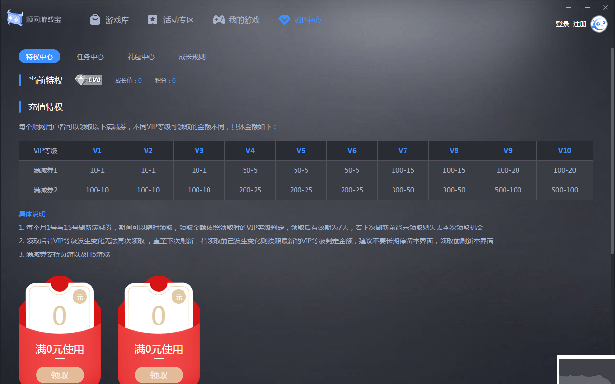
Task: Select the 游戏库 game library icon
Action: (94, 20)
